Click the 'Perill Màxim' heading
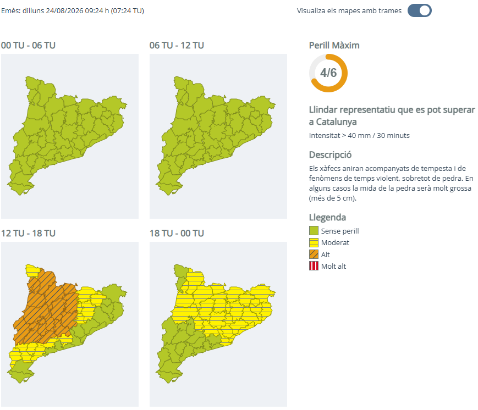 (334, 46)
